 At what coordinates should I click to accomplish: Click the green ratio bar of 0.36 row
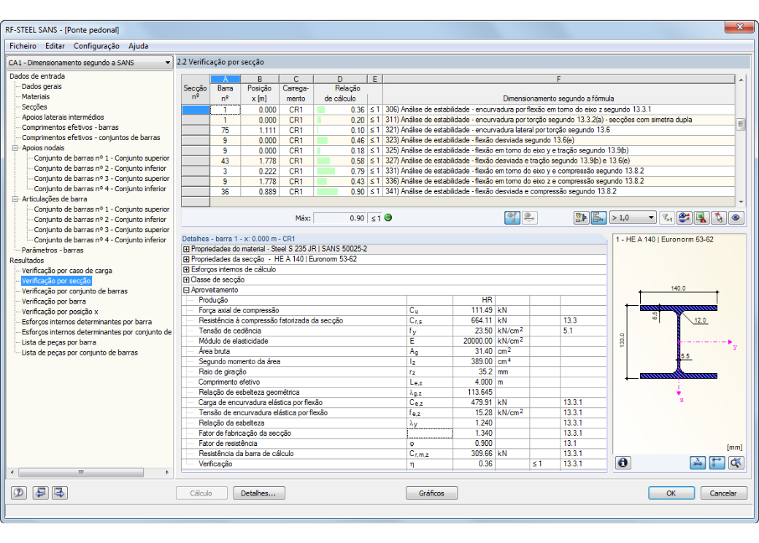click(x=321, y=110)
